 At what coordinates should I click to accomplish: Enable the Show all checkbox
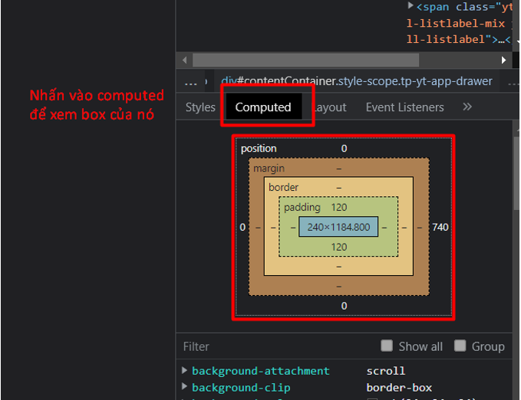[387, 346]
